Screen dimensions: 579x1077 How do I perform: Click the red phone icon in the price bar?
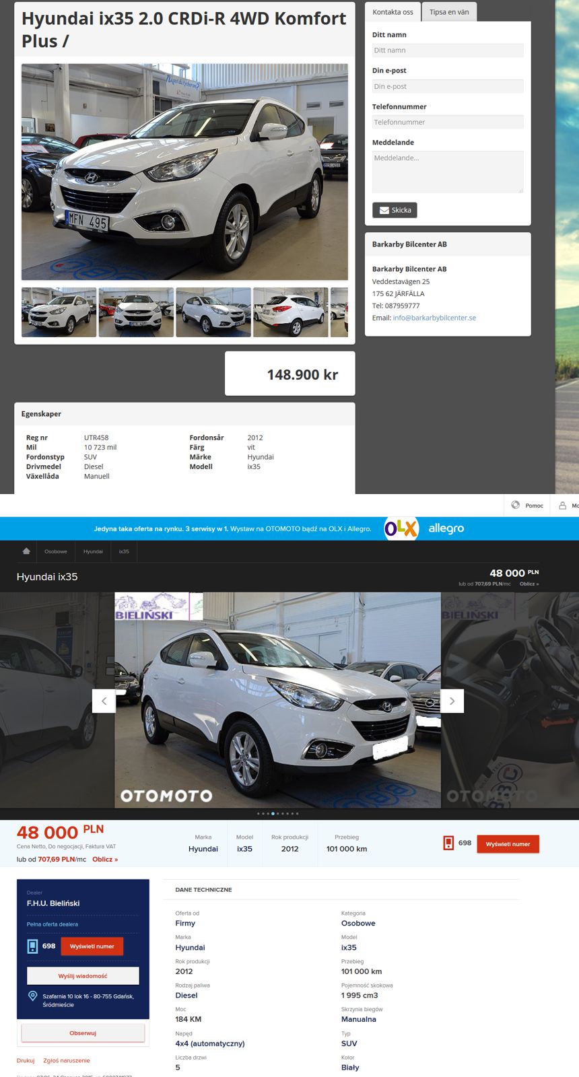click(x=448, y=843)
